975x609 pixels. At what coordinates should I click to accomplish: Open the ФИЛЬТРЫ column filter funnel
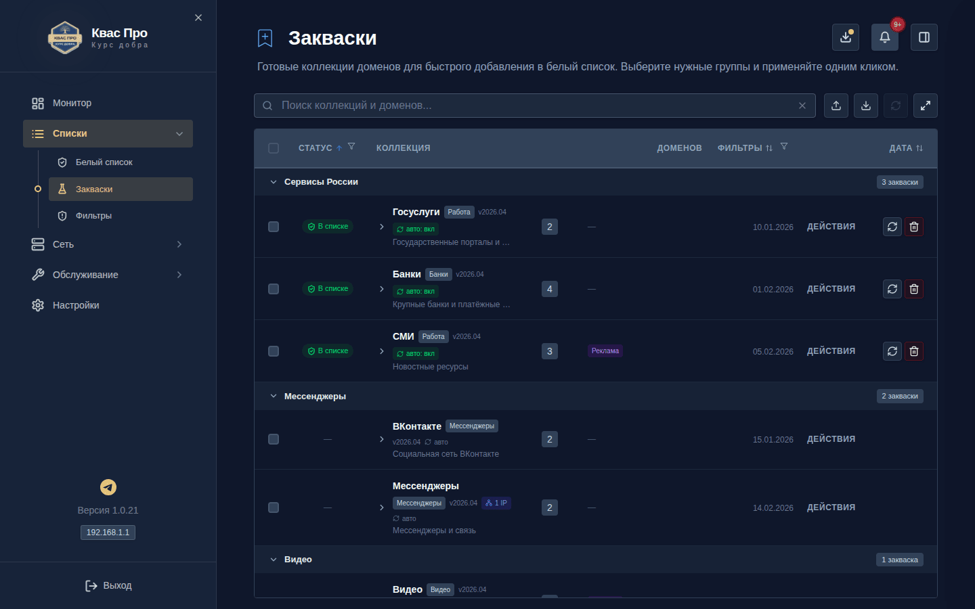coord(784,147)
